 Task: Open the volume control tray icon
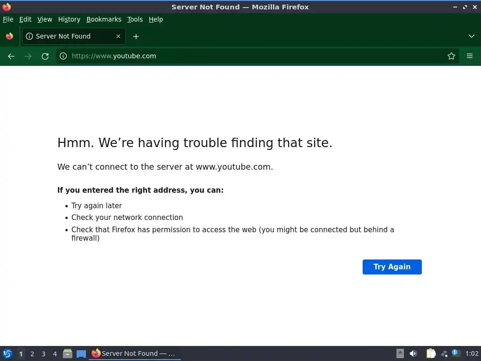[413, 353]
